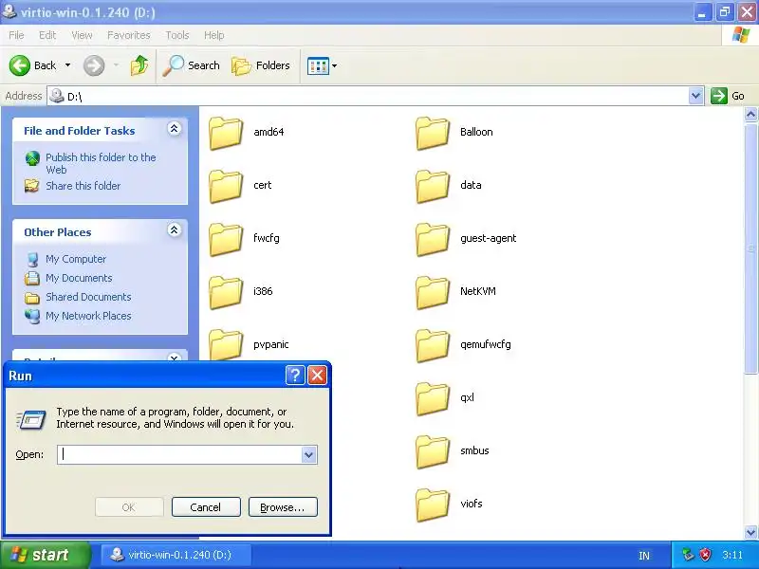Select the NetKVM folder icon

tap(433, 292)
